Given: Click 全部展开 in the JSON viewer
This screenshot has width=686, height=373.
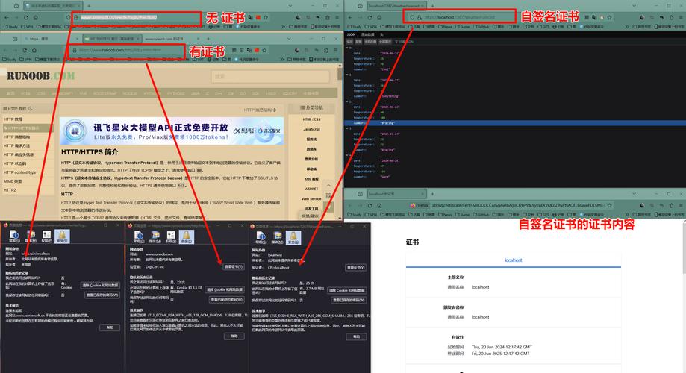Looking at the screenshot, I should point(385,42).
